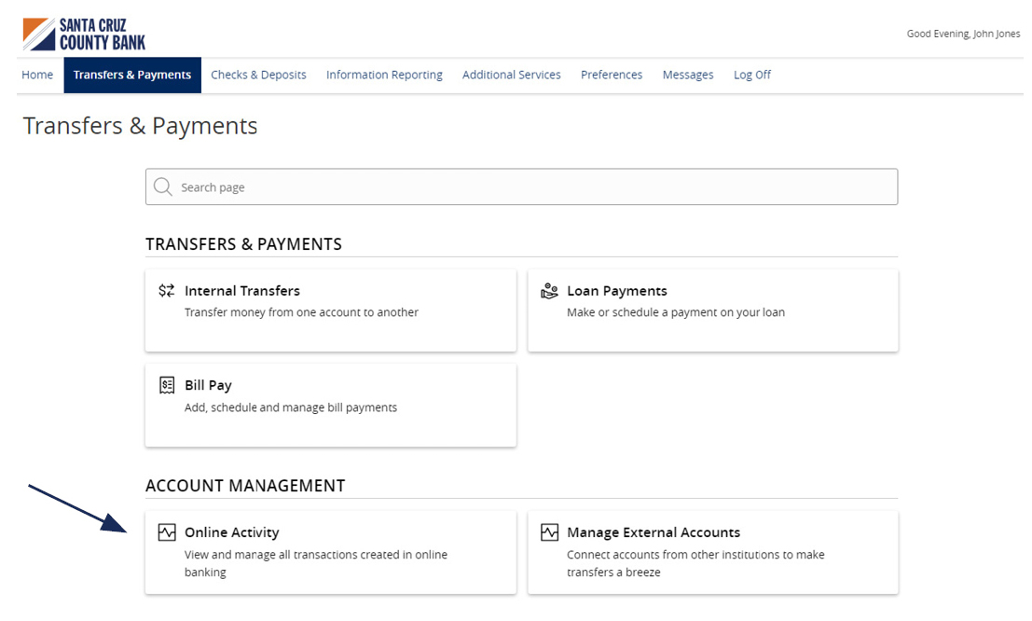Select the Internal Transfers dollar-transfer icon
The image size is (1032, 621).
[167, 290]
